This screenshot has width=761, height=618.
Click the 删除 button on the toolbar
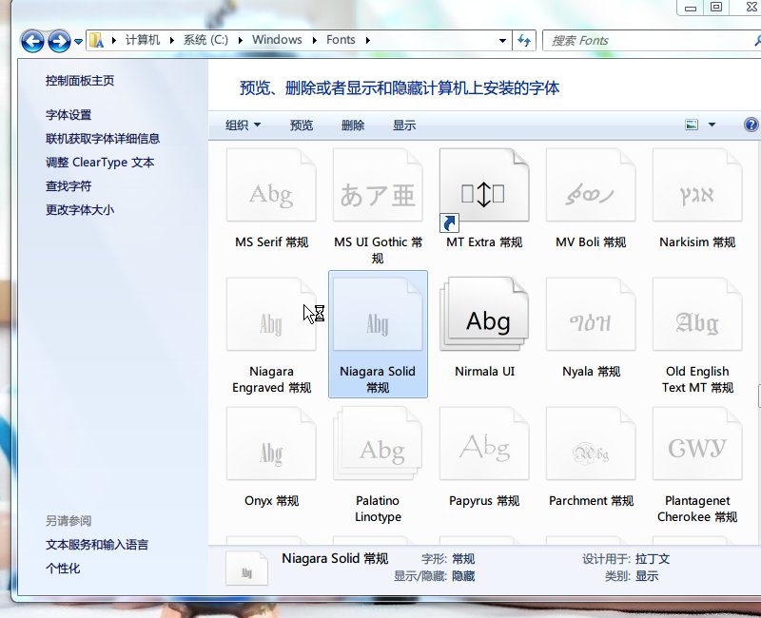click(355, 125)
